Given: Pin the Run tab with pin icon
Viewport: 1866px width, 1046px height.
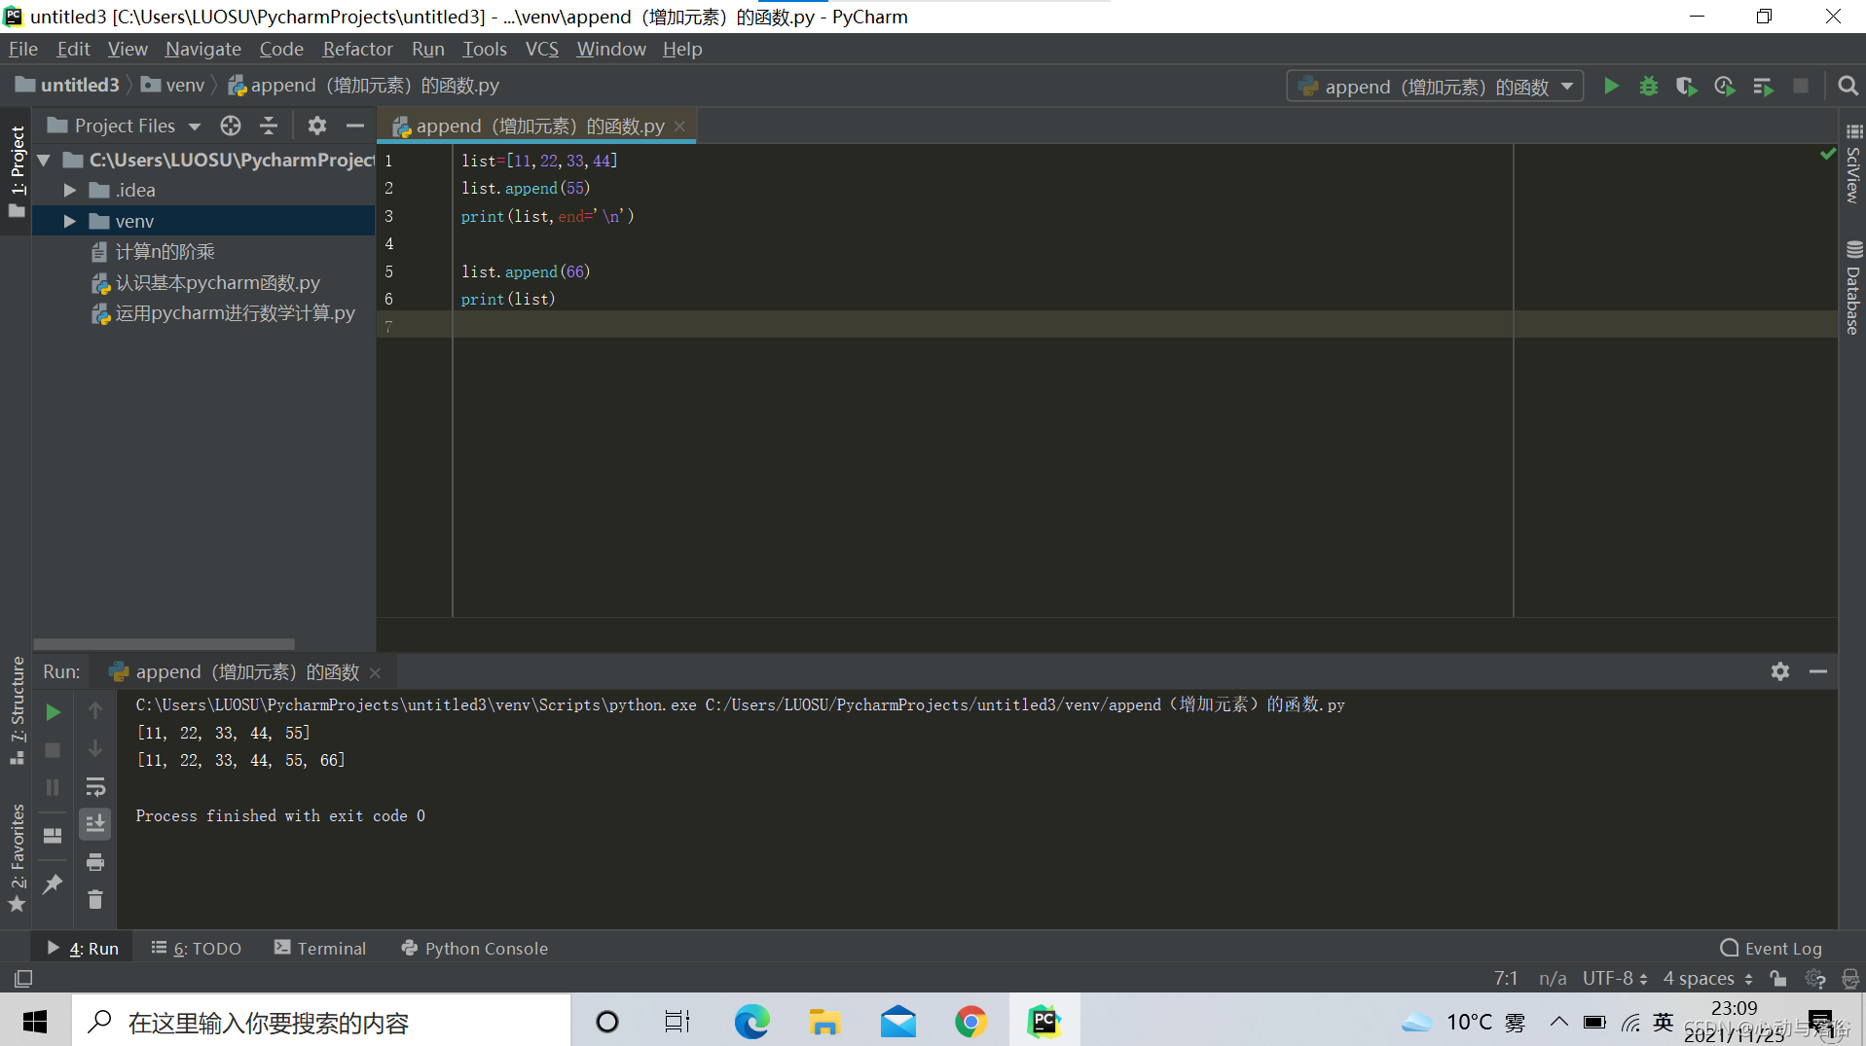Looking at the screenshot, I should (53, 884).
